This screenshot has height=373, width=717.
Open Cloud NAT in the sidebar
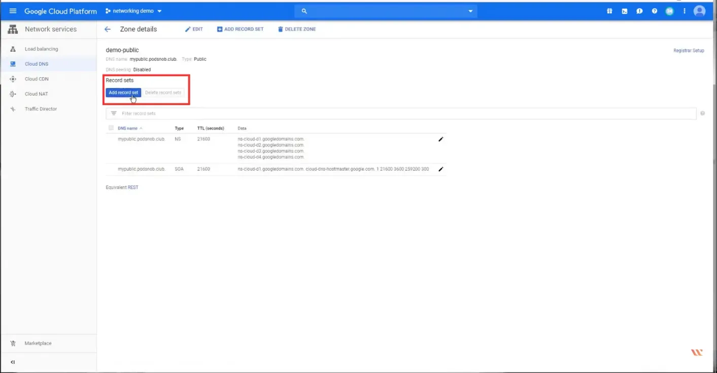point(37,94)
